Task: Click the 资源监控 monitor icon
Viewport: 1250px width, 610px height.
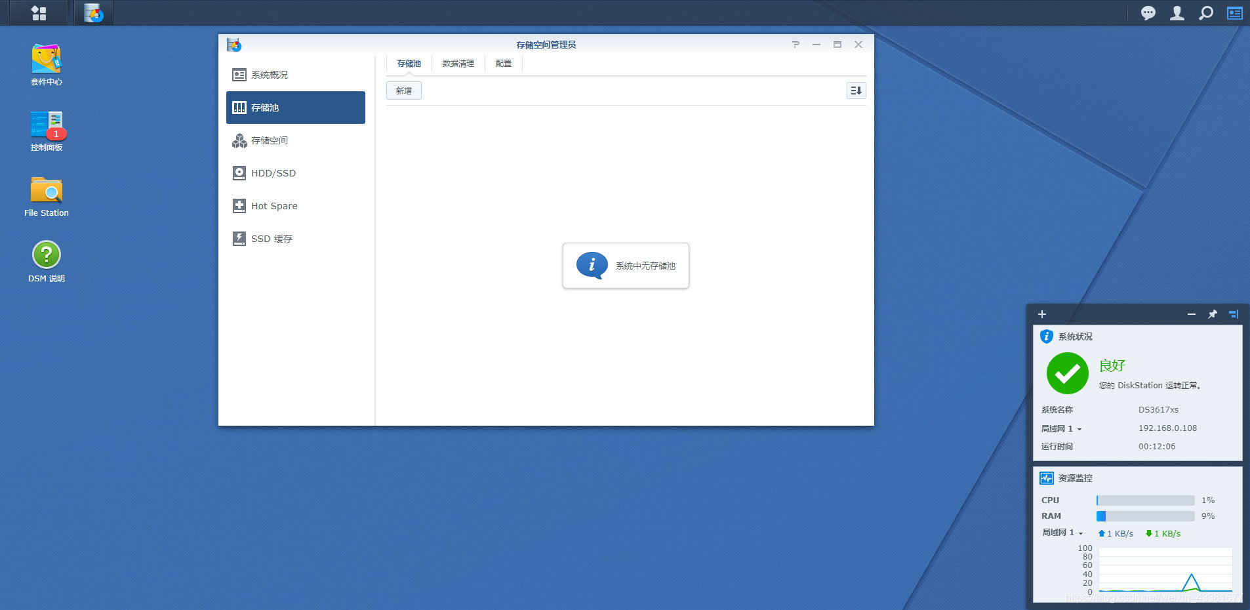Action: (x=1047, y=478)
